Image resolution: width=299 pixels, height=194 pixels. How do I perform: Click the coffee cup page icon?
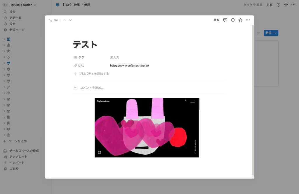click(x=8, y=39)
